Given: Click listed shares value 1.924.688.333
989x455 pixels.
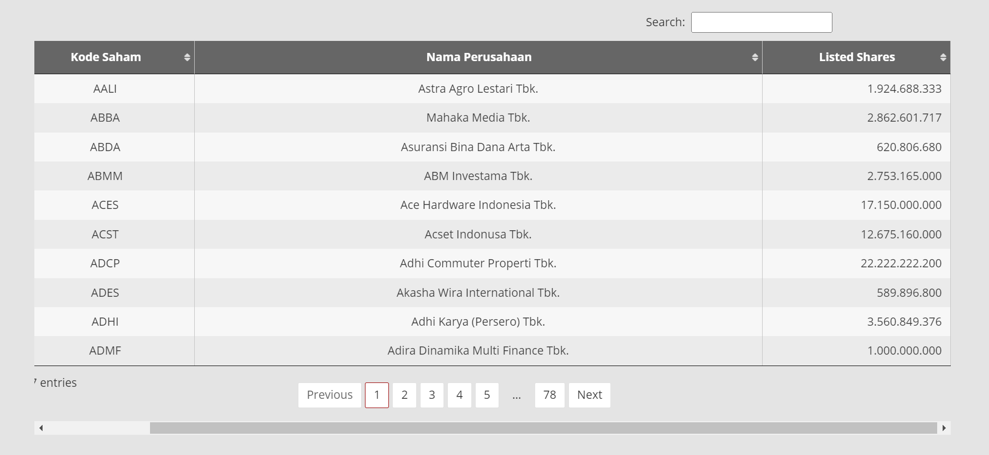Looking at the screenshot, I should tap(904, 89).
